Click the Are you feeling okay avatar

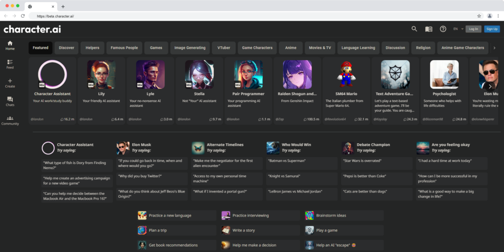coord(423,148)
